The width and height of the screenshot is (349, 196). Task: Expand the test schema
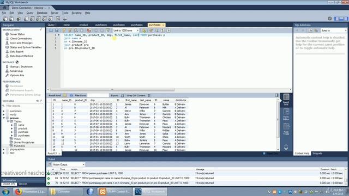[x=4, y=153]
